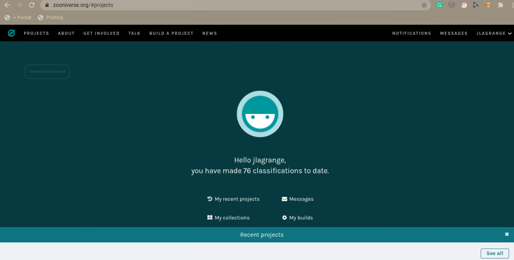Viewport: 514px width, 260px height.
Task: Close the Recent projects panel
Action: pos(507,234)
